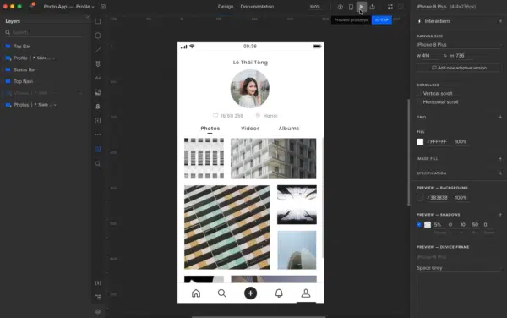Enable the Horizontal scroll checkbox

pos(419,101)
